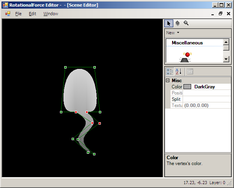Click the Split property value field
This screenshot has width=234, height=188.
(206, 99)
